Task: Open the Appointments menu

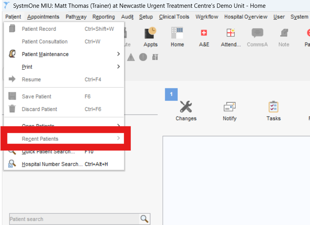Action: [x=43, y=17]
